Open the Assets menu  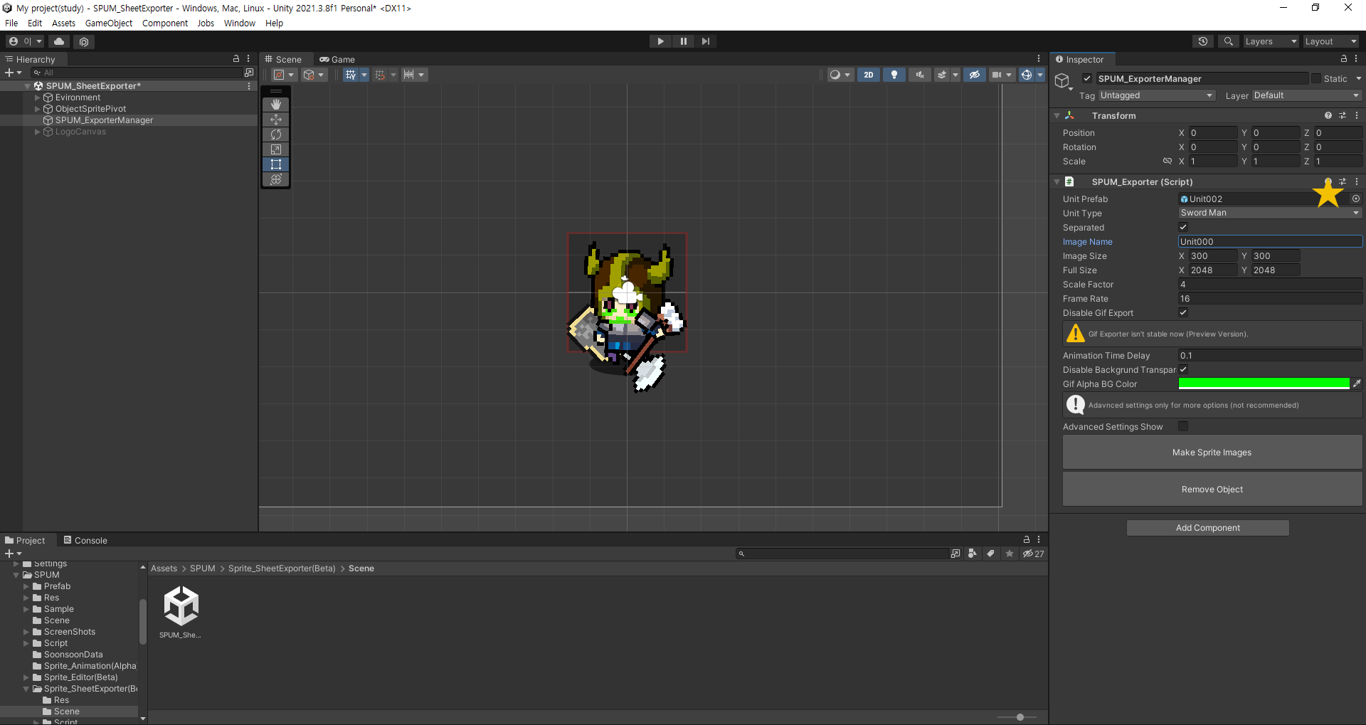tap(63, 23)
